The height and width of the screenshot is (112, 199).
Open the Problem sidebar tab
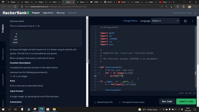coord(3,29)
